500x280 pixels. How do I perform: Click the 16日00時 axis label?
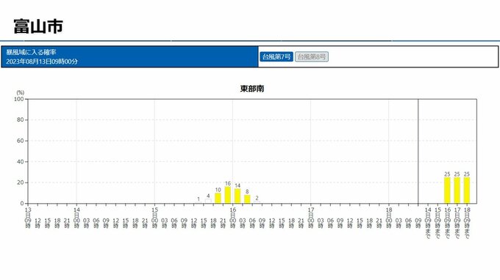point(233,218)
